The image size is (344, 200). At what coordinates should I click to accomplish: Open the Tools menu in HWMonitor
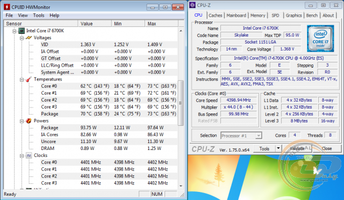pos(39,16)
